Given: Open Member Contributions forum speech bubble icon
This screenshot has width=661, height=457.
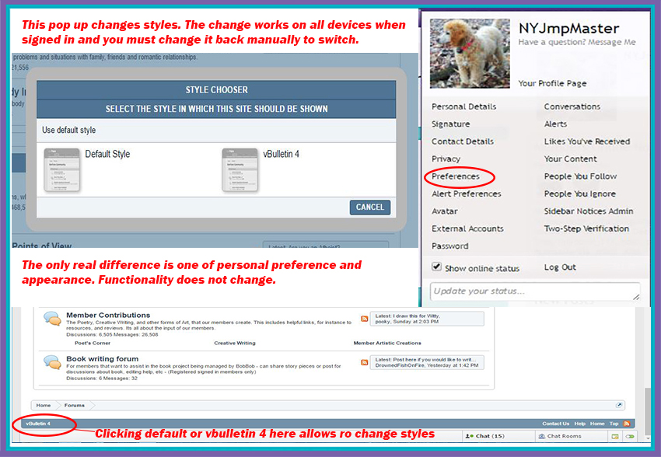Looking at the screenshot, I should pyautogui.click(x=52, y=319).
